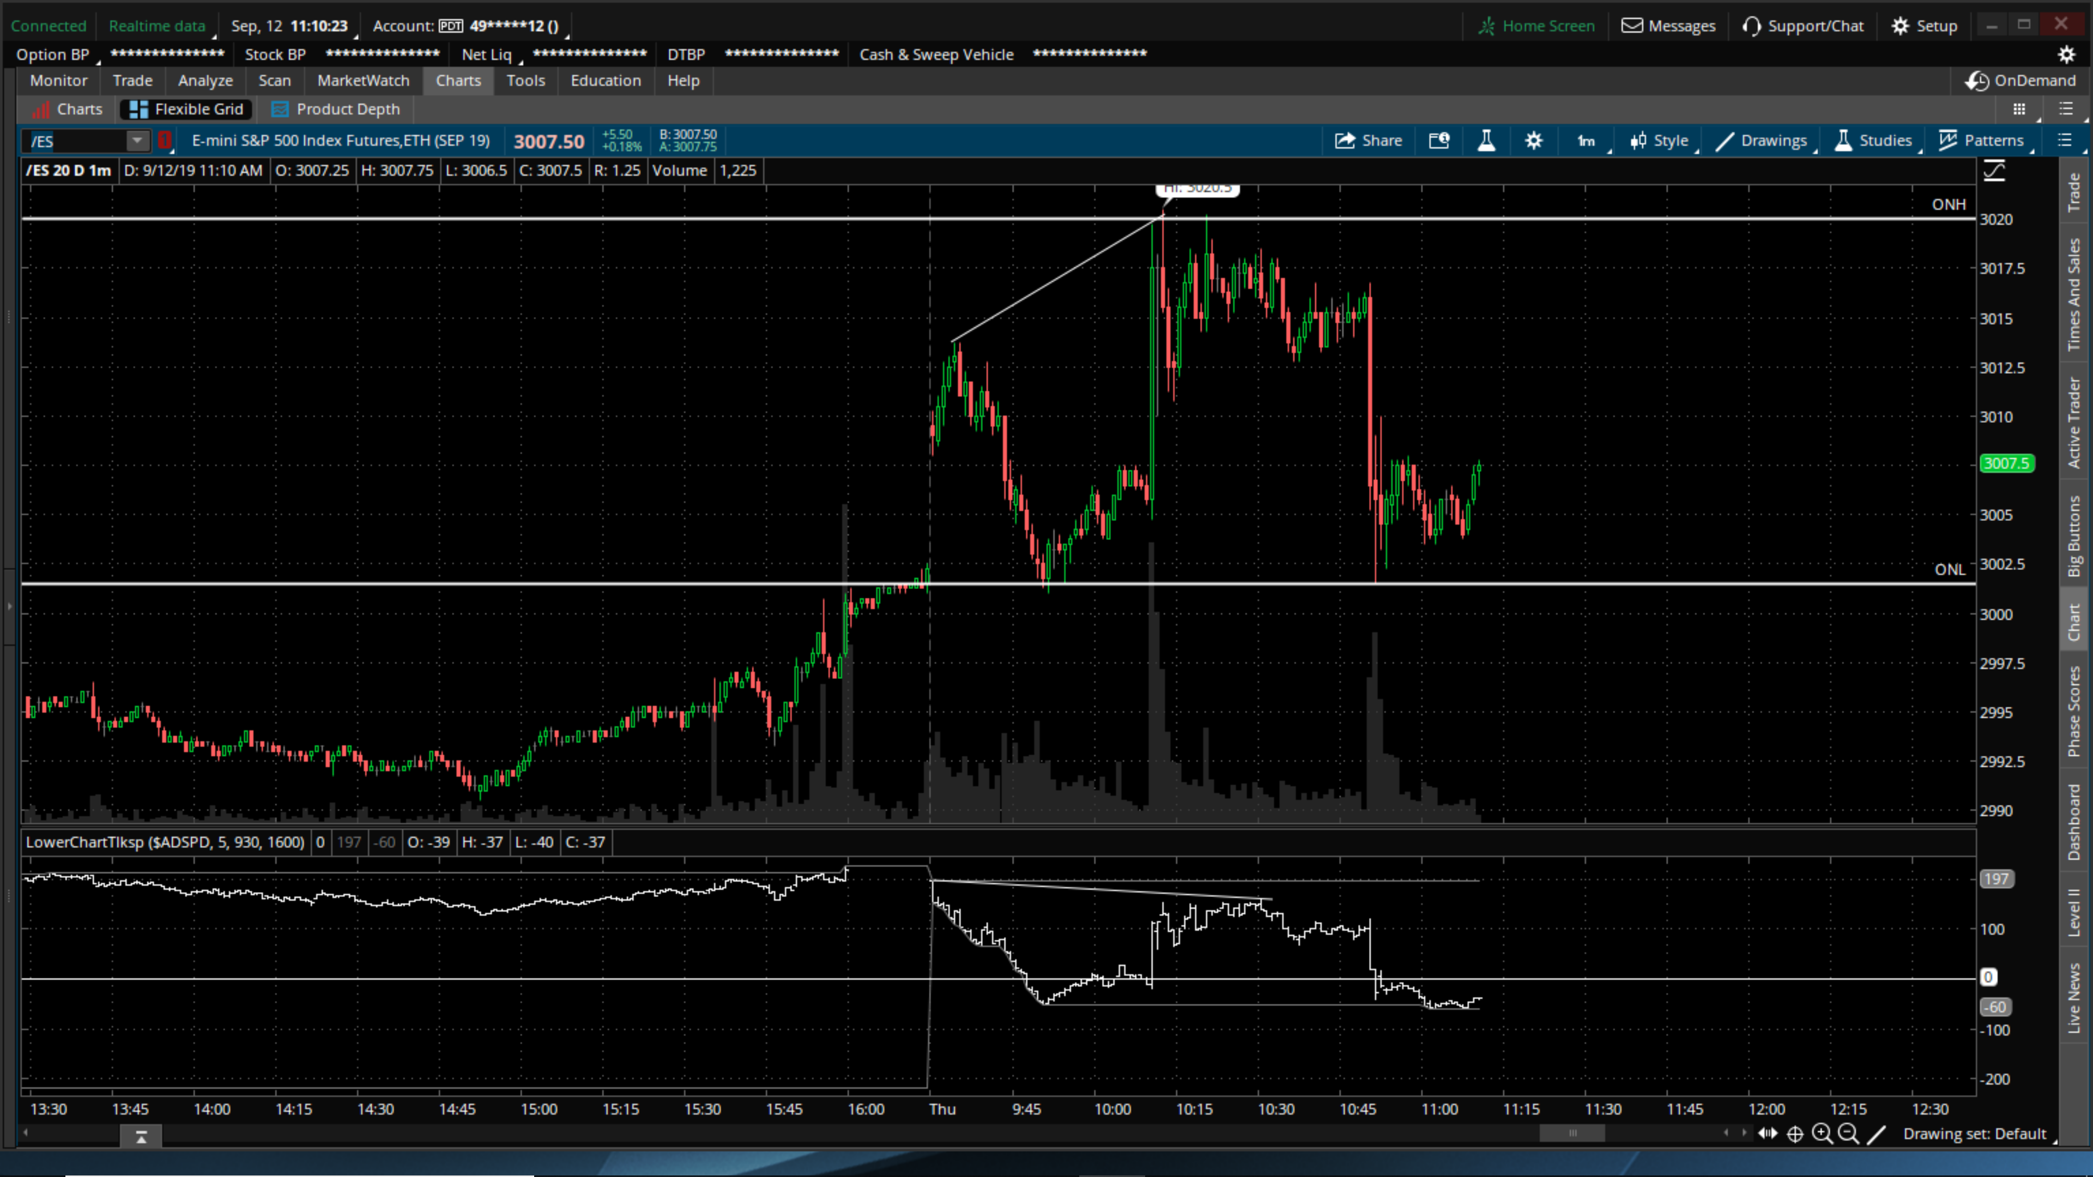Expand the /ES symbol dropdown arrow

pyautogui.click(x=138, y=141)
